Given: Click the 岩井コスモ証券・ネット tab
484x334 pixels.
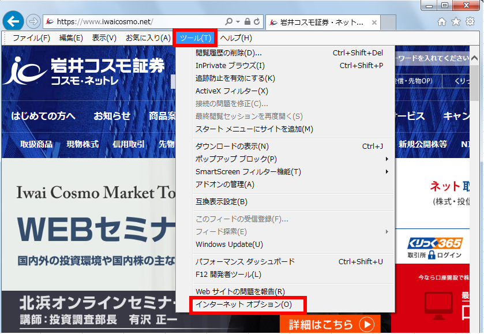Looking at the screenshot, I should click(x=323, y=22).
